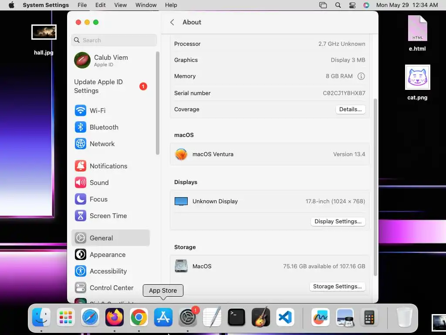Open the Apple menu
Image resolution: width=446 pixels, height=335 pixels.
click(x=11, y=5)
